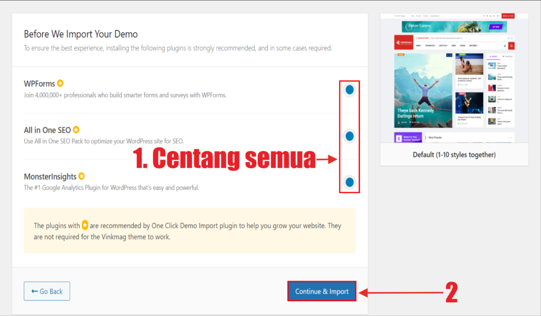This screenshot has width=541, height=316.
Task: Select the MonsterInsights plugin title
Action: [x=50, y=176]
